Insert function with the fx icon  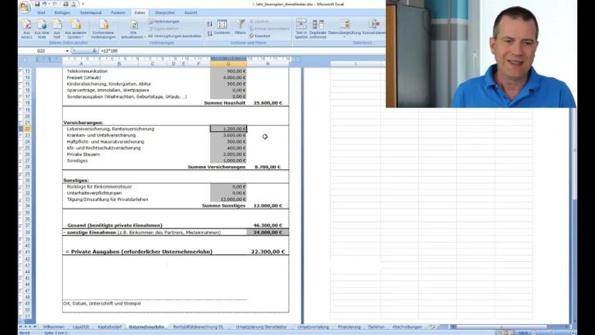pyautogui.click(x=95, y=51)
